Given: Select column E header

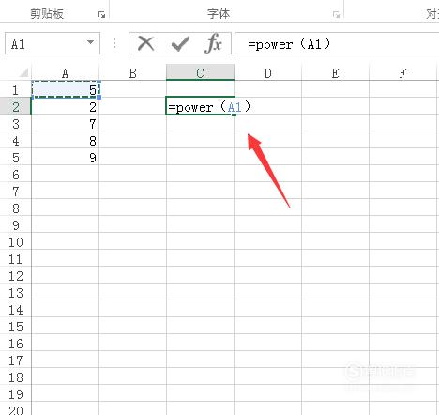Looking at the screenshot, I should point(335,73).
